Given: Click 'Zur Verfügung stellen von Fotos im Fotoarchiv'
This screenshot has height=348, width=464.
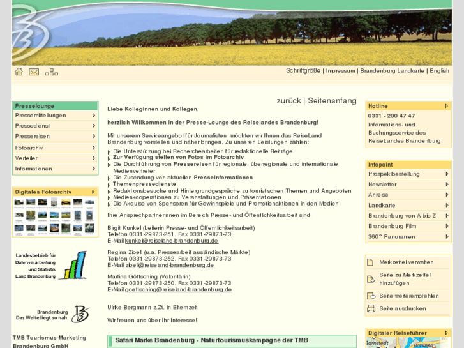Looking at the screenshot, I should click(x=179, y=157).
